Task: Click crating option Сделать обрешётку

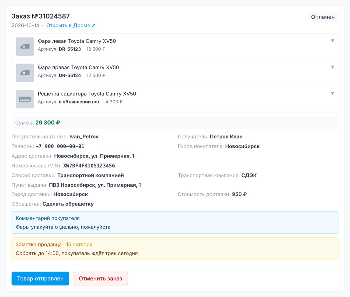Action: click(x=68, y=204)
